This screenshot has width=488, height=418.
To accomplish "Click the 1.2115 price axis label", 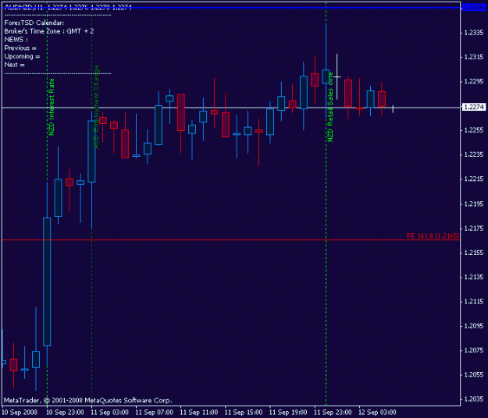I will pyautogui.click(x=474, y=302).
